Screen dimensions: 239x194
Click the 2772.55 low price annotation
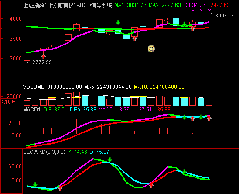coord(42,62)
